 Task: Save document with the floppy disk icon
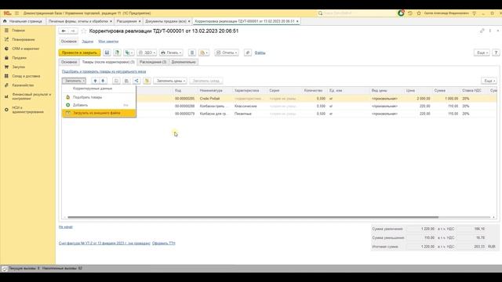point(107,52)
